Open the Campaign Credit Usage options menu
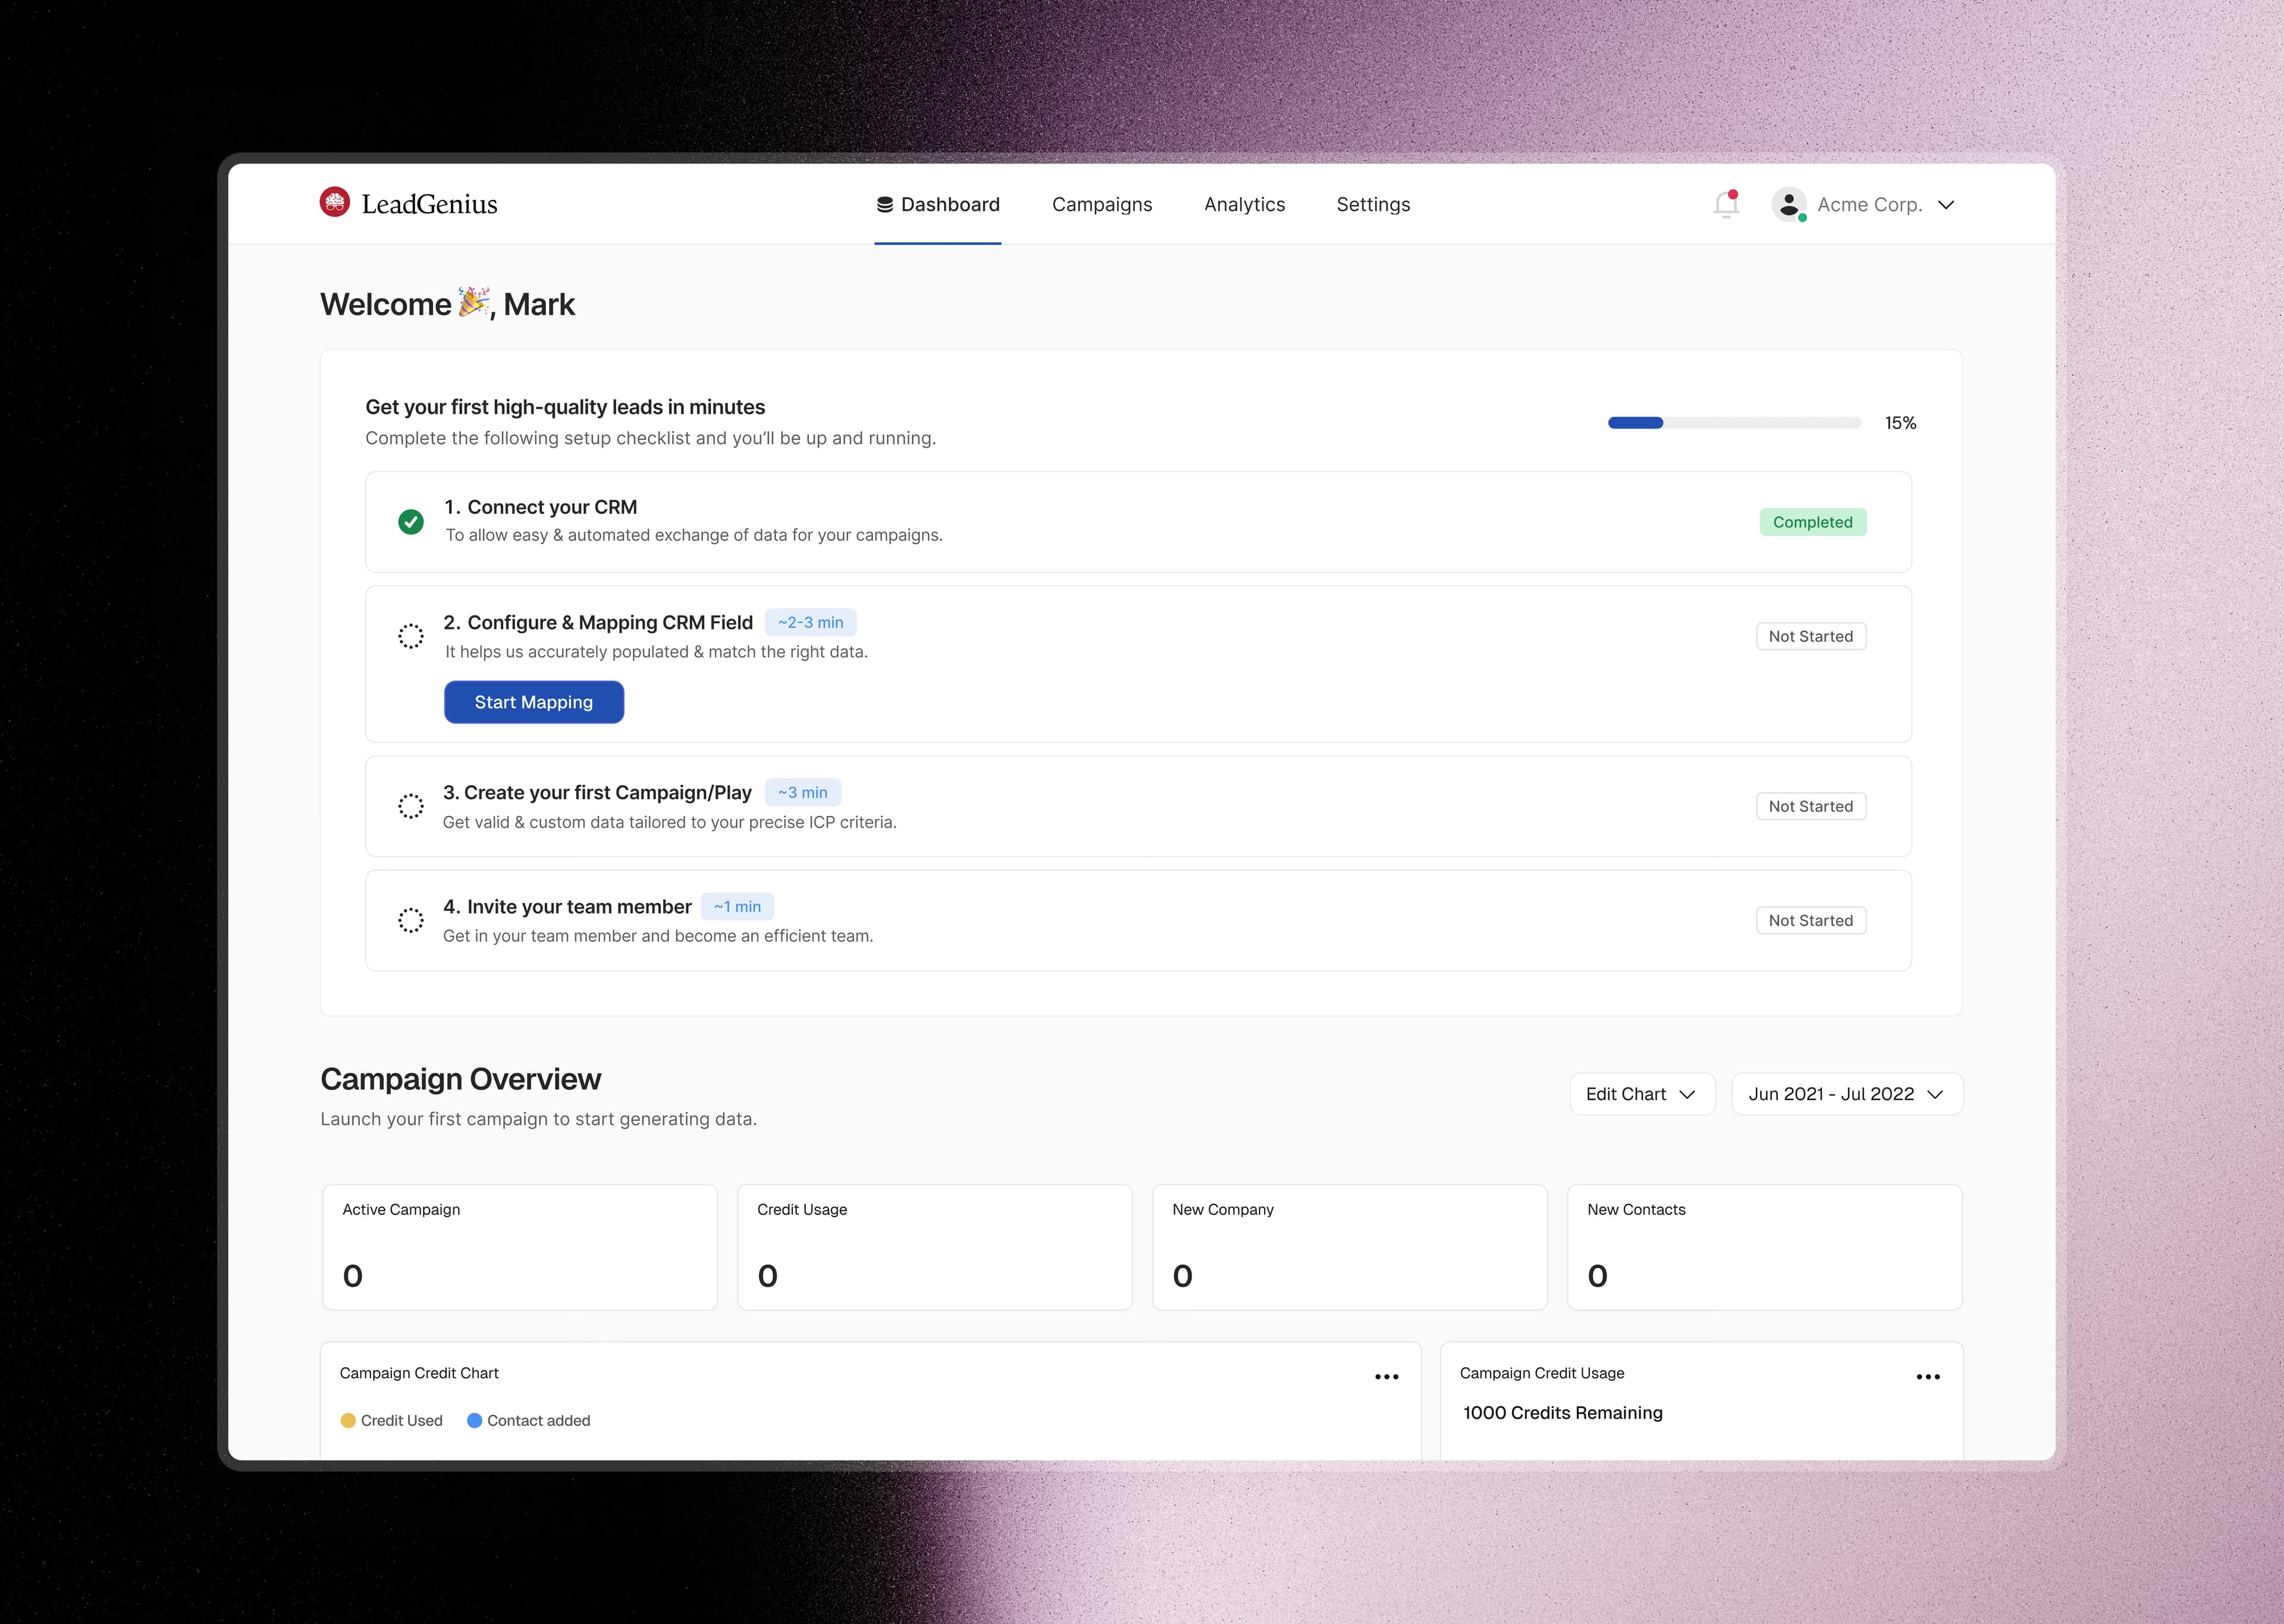 [x=1928, y=1376]
